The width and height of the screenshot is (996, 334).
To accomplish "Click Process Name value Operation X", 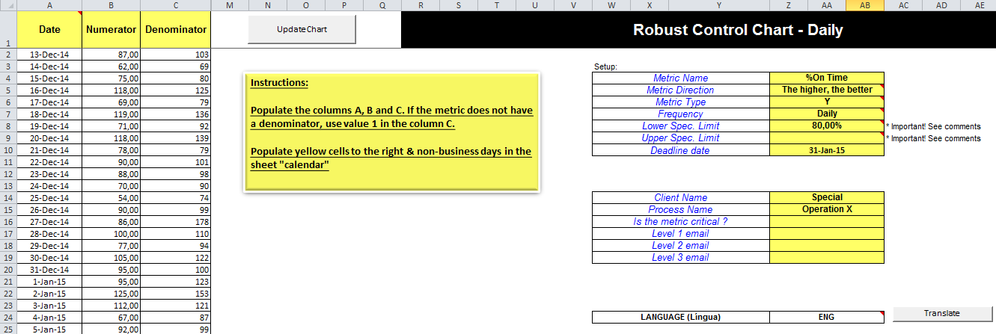I will tap(827, 209).
